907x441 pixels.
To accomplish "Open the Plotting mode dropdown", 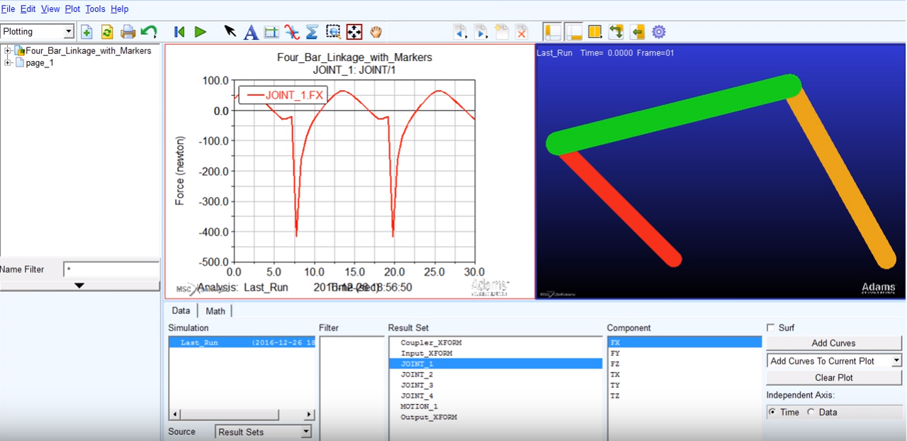I will [x=38, y=31].
